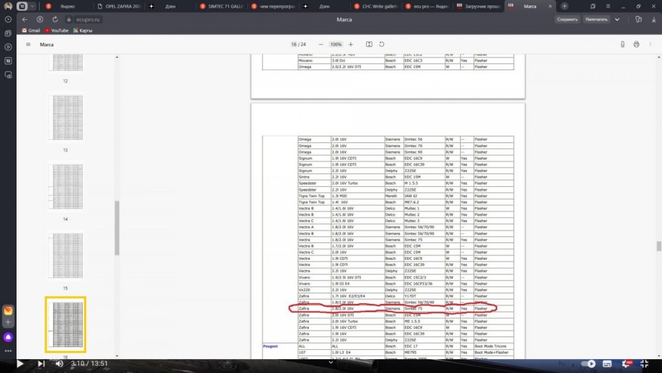Image resolution: width=662 pixels, height=373 pixels.
Task: Download the PDF file
Action: tap(622, 44)
